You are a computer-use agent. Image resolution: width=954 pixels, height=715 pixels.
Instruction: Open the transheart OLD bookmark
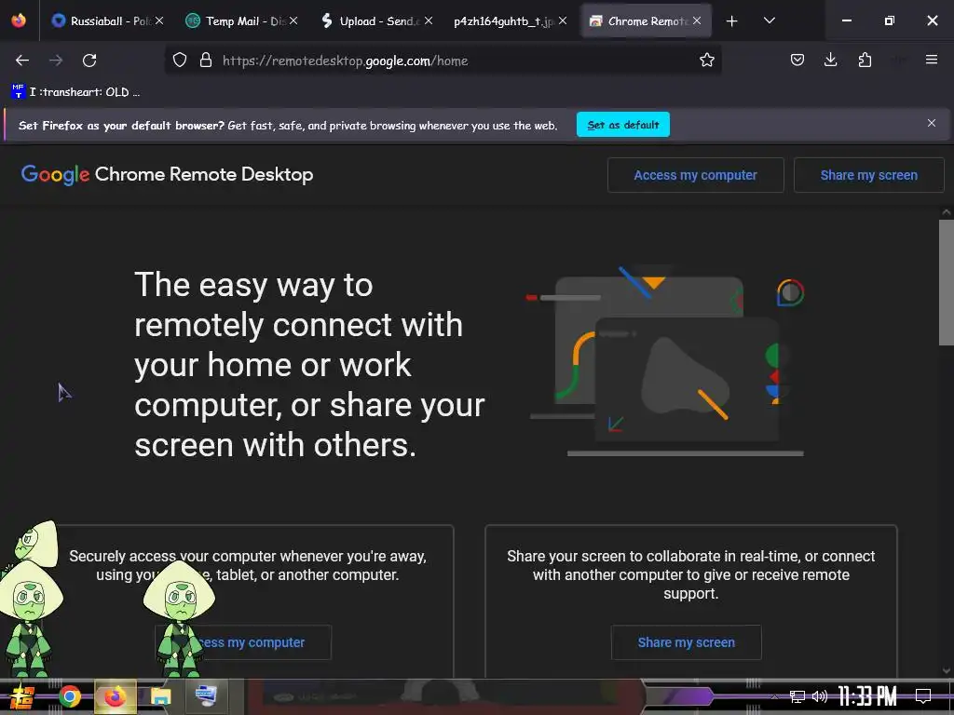[x=76, y=92]
